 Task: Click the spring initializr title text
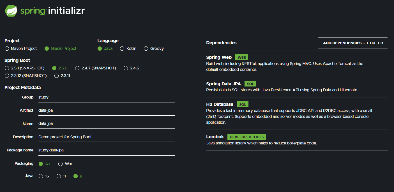(52, 11)
